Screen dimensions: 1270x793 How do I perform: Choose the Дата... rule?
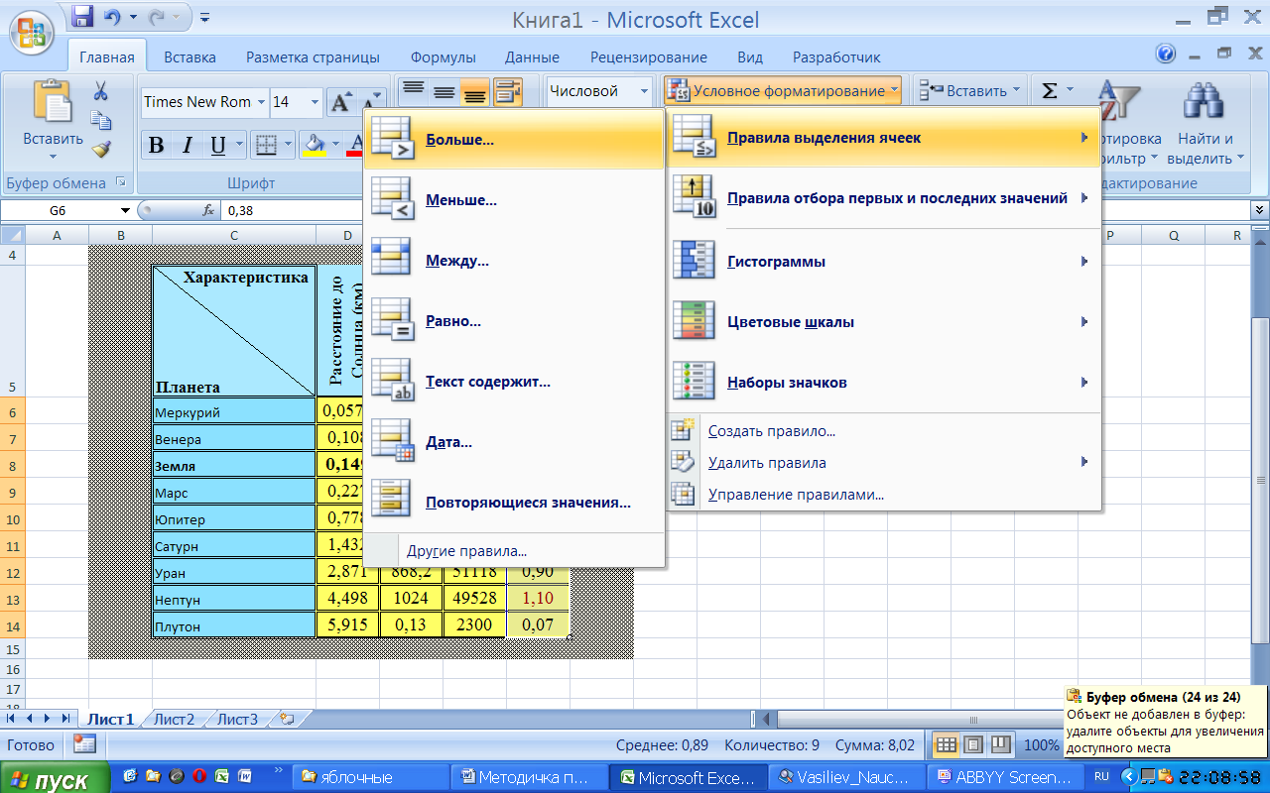(x=513, y=442)
